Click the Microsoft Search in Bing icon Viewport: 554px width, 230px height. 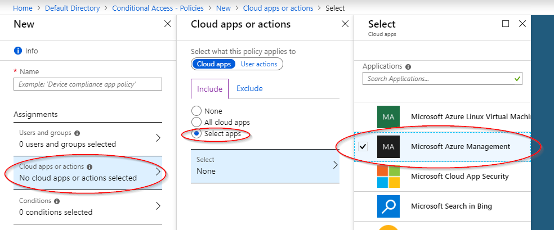[x=388, y=206]
